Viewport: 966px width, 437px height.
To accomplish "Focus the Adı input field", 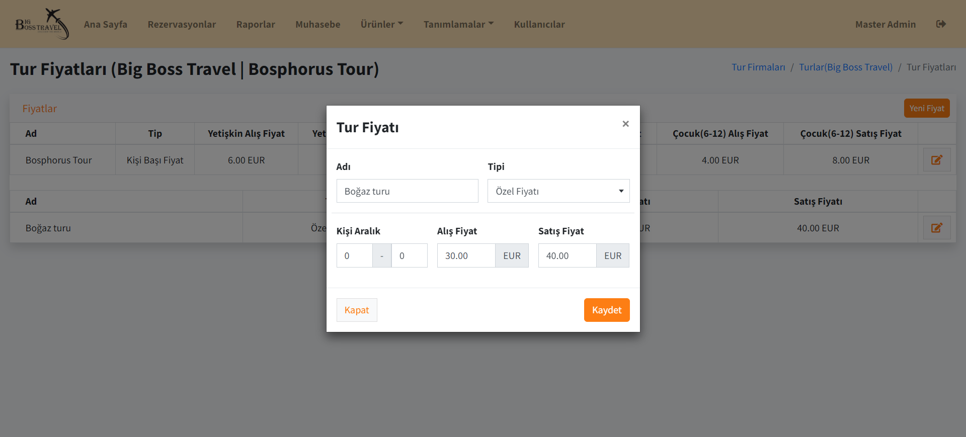I will click(x=408, y=191).
